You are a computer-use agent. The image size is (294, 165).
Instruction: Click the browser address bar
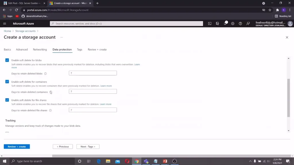point(142,10)
